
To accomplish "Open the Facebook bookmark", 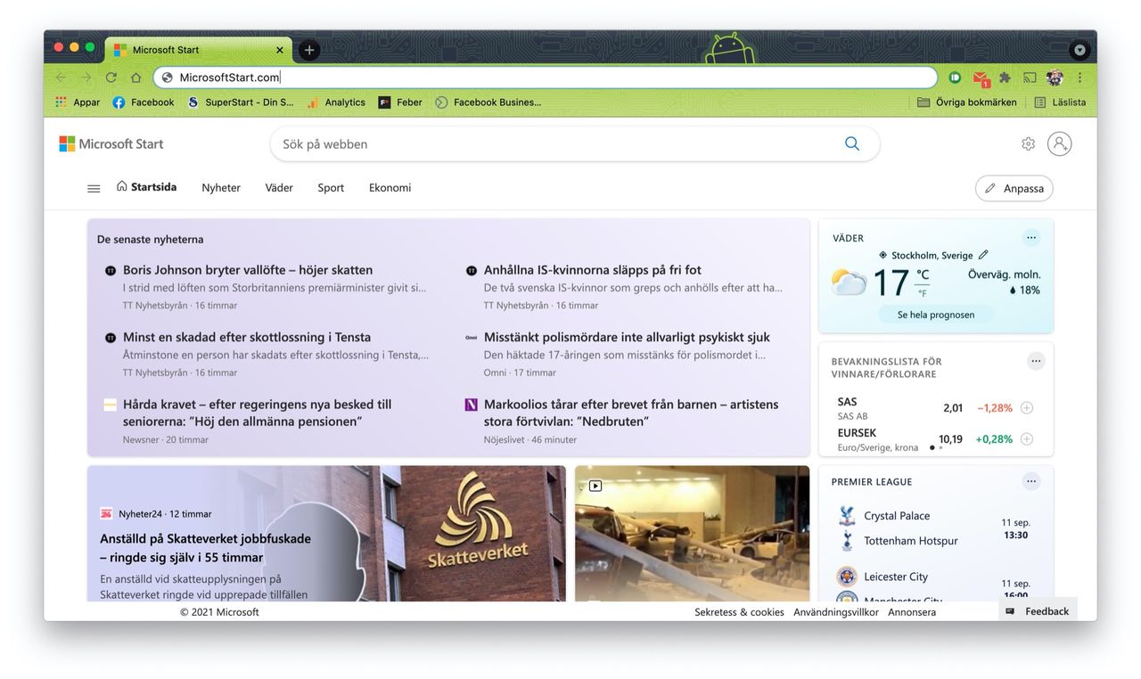I will point(144,102).
